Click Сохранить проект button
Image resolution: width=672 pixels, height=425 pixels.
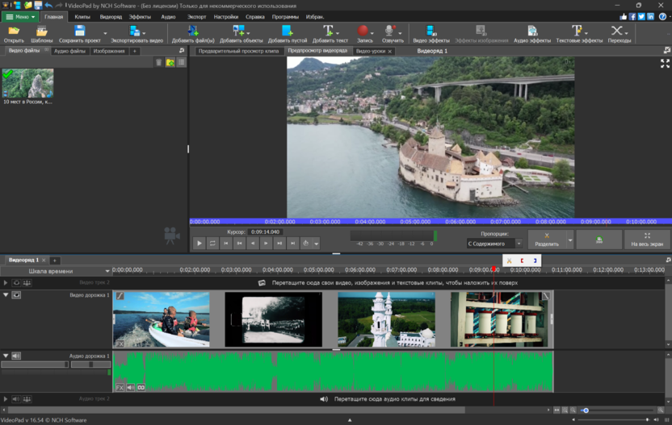(80, 34)
